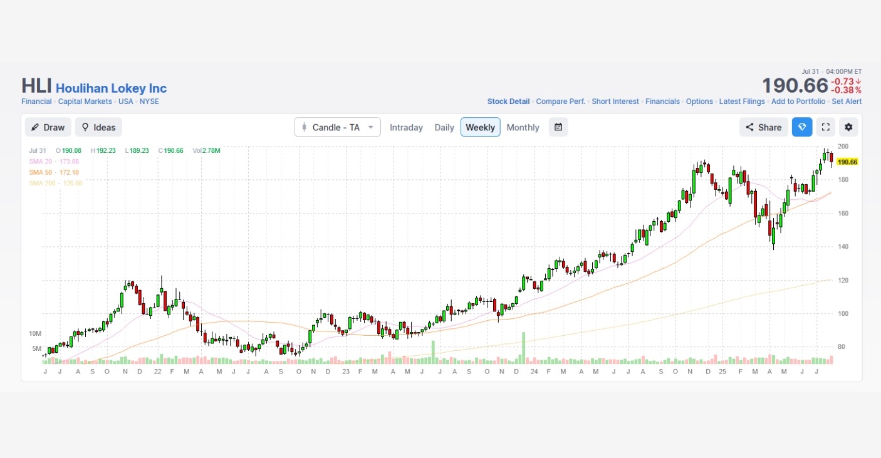This screenshot has height=458, width=881.
Task: Switch to Intraday timeframe
Action: click(406, 127)
